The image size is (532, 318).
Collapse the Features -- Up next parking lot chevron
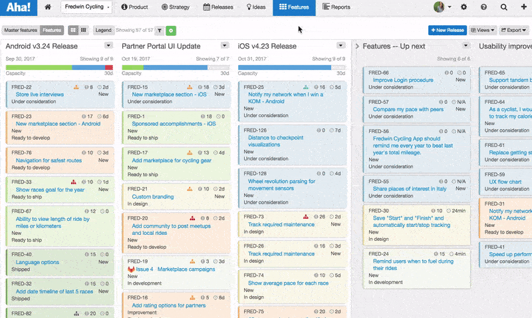pos(357,46)
